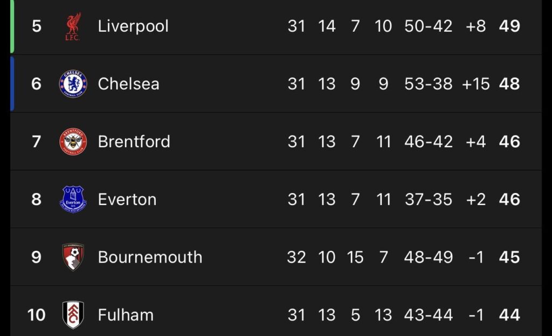The height and width of the screenshot is (336, 552).
Task: Click the green qualification bar beside Liverpool
Action: pos(12,26)
